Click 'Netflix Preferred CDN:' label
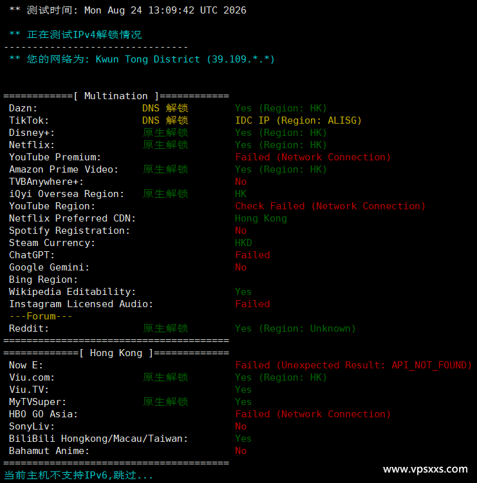 (x=72, y=218)
